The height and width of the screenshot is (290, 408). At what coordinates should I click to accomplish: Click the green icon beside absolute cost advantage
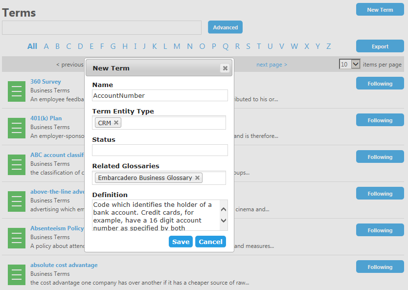click(17, 275)
